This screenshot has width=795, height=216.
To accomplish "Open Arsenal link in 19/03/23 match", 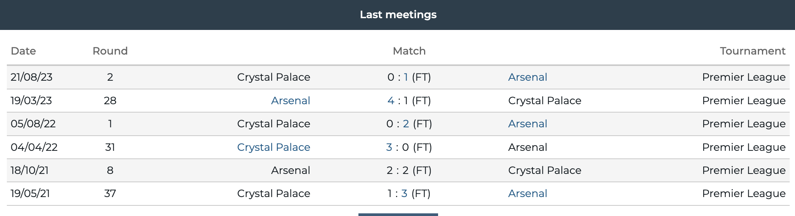I will 291,100.
